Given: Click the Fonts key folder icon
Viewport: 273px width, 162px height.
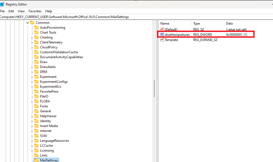Looking at the screenshot, I should pos(36,106).
